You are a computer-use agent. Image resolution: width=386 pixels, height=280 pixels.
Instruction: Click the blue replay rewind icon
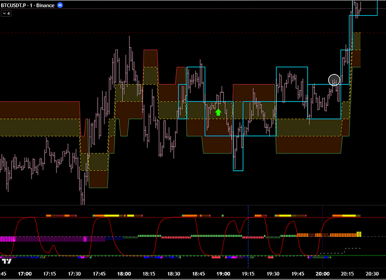[60, 4]
